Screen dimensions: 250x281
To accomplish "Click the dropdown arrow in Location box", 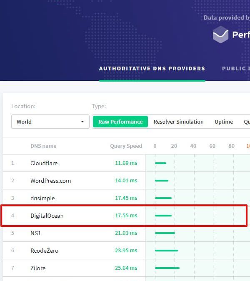I will 82,122.
